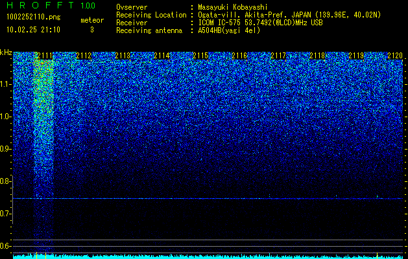Screen dimensions: 408x259
Task: Click the observer name Masayuki Kobayashi
Action: click(233, 7)
